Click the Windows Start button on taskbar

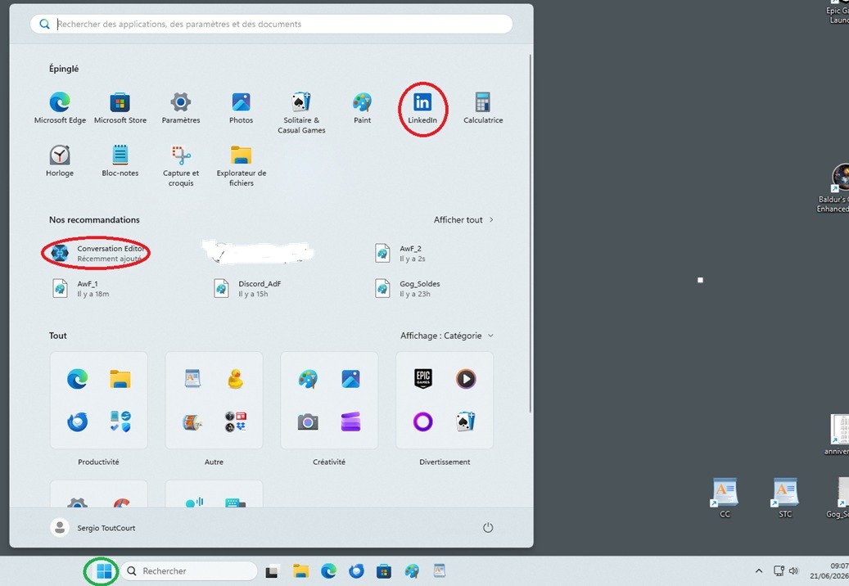104,570
